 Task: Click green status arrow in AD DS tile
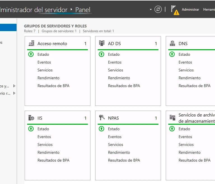coord(101,54)
